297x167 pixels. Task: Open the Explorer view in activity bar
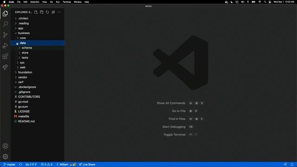(5, 13)
